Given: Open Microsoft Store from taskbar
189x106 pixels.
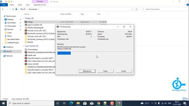Looking at the screenshot, I should [x=85, y=103].
